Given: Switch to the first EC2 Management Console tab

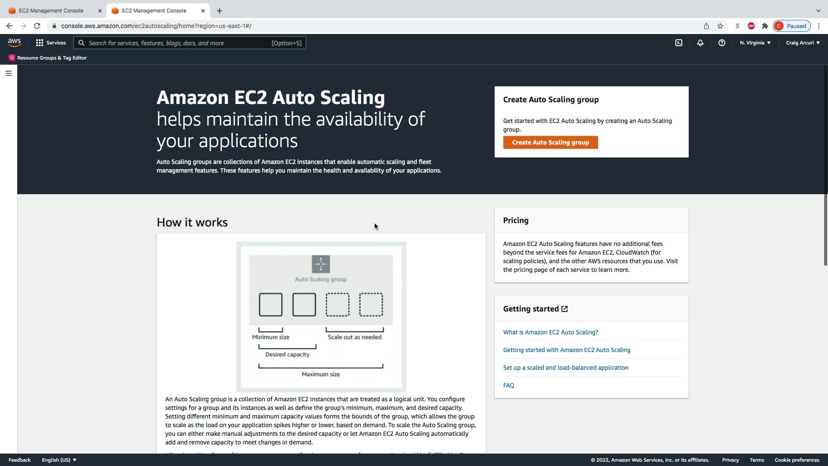Looking at the screenshot, I should pyautogui.click(x=51, y=10).
